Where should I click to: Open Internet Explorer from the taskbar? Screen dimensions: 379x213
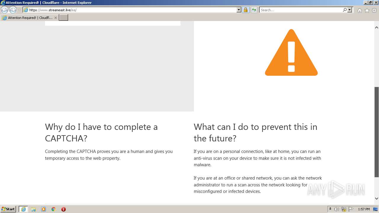click(23, 209)
